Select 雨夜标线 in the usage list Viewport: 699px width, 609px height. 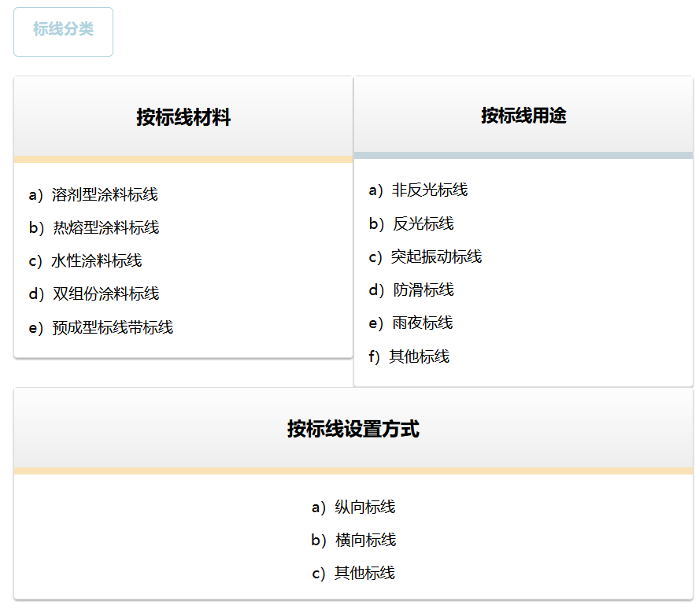point(422,323)
